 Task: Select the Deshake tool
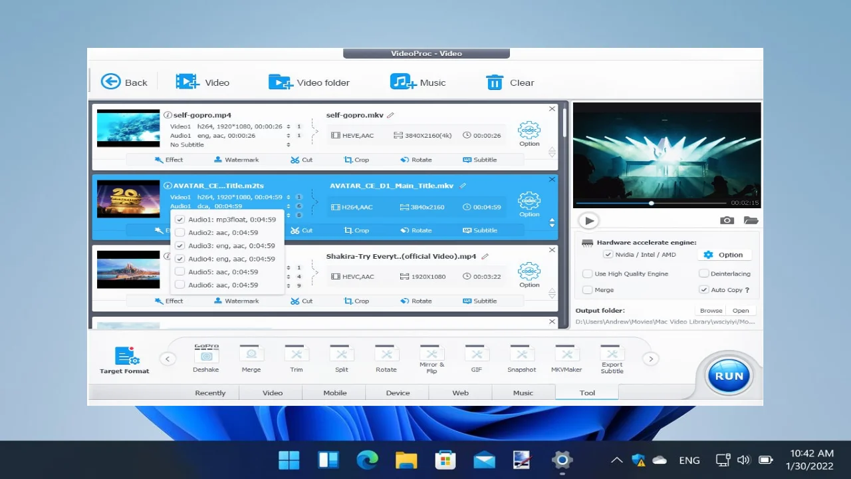tap(206, 359)
